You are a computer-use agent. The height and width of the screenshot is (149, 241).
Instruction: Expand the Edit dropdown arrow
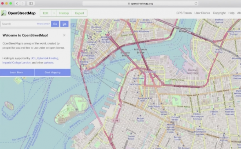coord(54,13)
